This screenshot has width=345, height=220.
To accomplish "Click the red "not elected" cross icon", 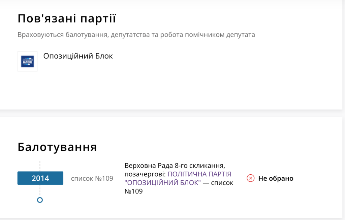I will coord(250,178).
